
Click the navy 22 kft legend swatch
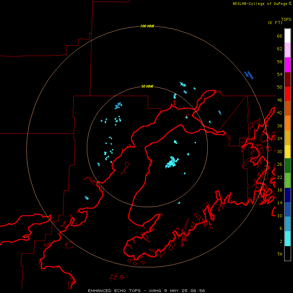287,195
